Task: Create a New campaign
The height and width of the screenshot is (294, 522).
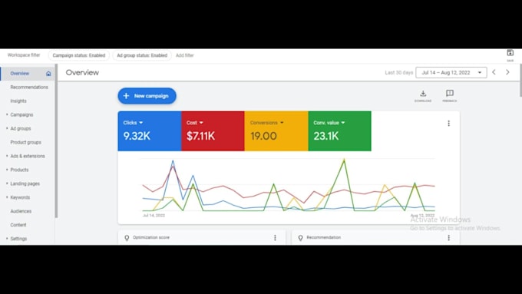Action: [147, 96]
